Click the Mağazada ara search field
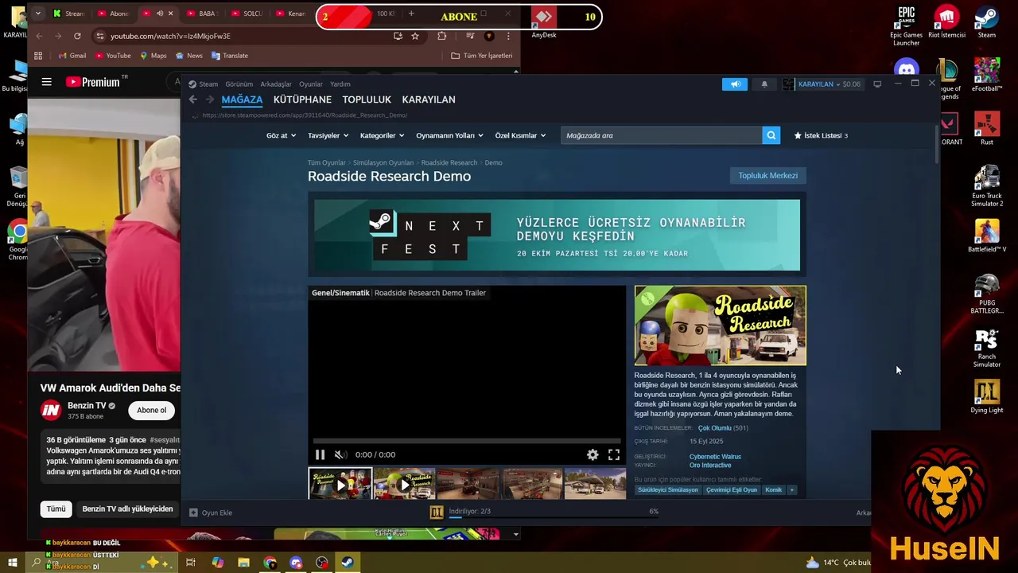The height and width of the screenshot is (573, 1018). pos(661,135)
